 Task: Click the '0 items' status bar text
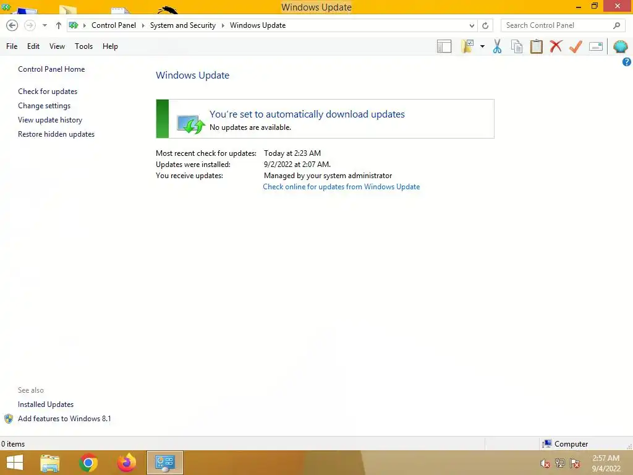[13, 444]
